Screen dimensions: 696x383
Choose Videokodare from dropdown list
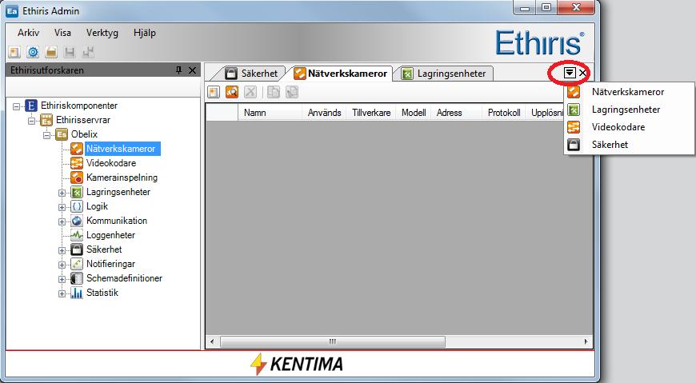(x=629, y=127)
